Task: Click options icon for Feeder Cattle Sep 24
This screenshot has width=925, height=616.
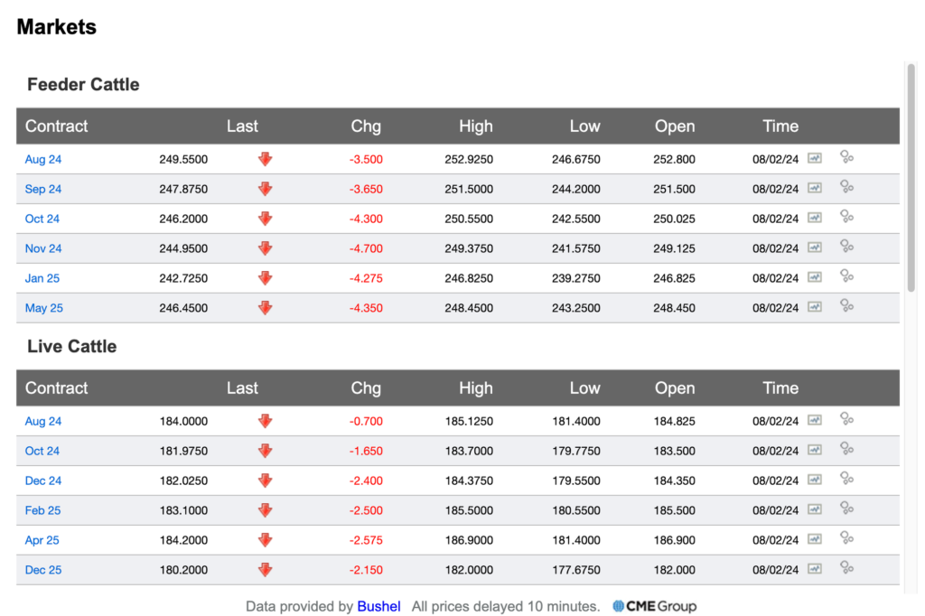Action: pos(846,187)
